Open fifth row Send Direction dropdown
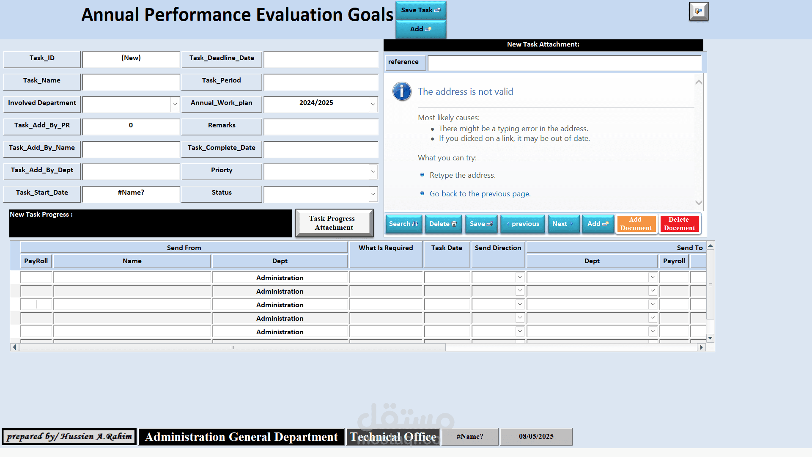 [x=520, y=331]
